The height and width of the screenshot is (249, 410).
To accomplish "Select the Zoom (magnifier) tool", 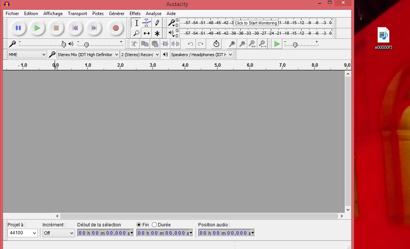I will click(x=136, y=33).
